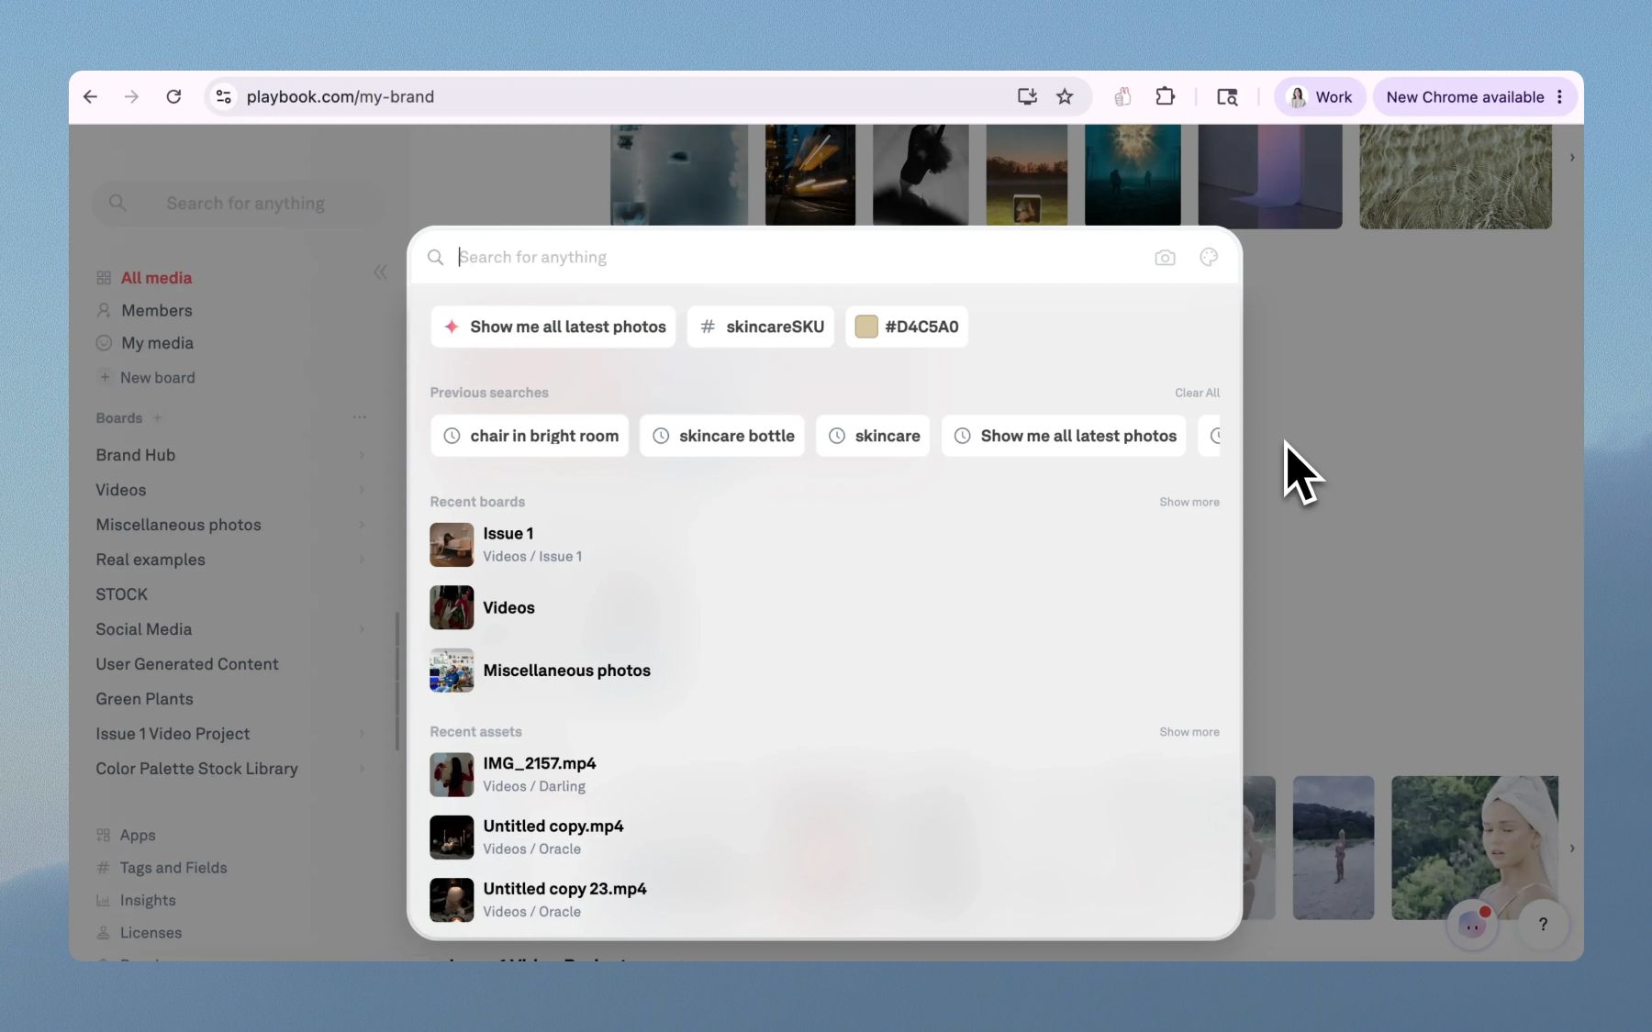Viewport: 1652px width, 1032px height.
Task: Expand the Brand Hub board chevron
Action: tap(362, 455)
